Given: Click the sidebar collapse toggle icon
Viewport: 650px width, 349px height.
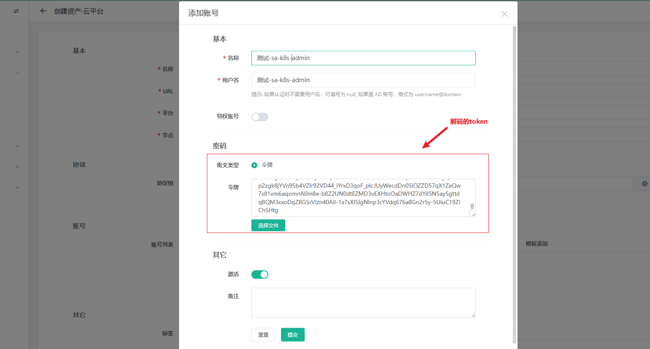Looking at the screenshot, I should click(x=16, y=11).
